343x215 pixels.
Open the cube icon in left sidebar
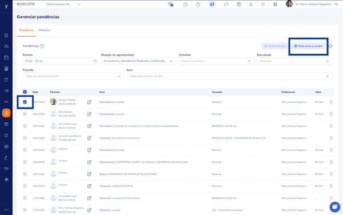(6, 124)
